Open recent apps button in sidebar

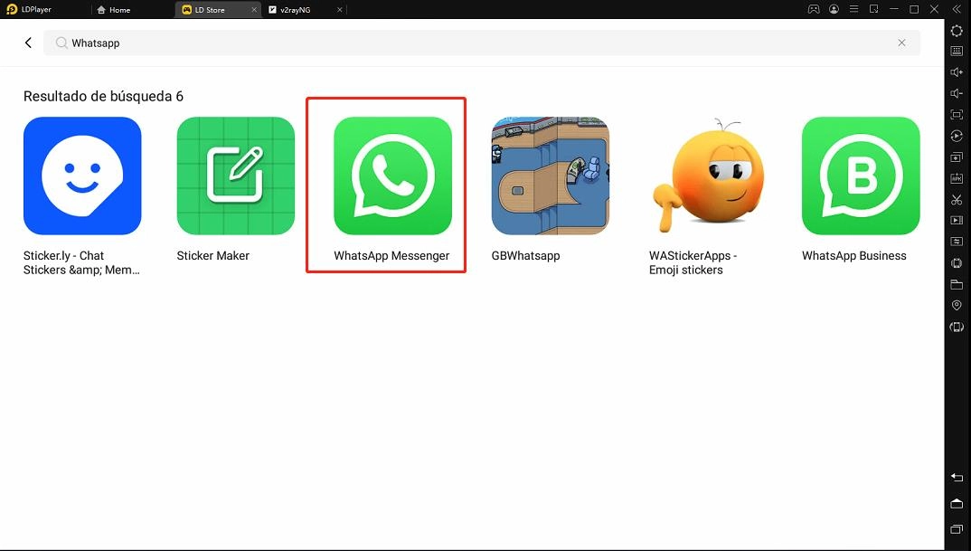click(957, 528)
